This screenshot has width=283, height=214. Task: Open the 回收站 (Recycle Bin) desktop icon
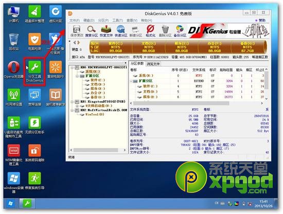pos(14,42)
